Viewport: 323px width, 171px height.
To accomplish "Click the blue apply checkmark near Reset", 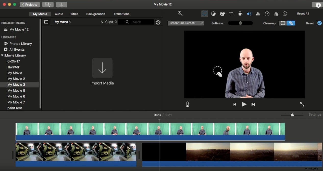I will click(319, 23).
